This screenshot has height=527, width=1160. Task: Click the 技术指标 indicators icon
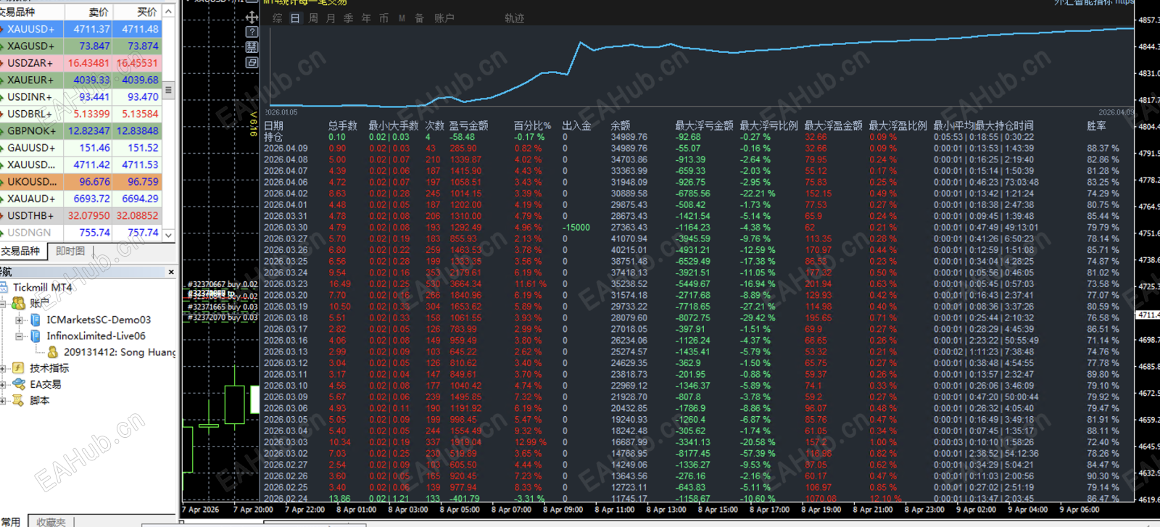pos(19,368)
